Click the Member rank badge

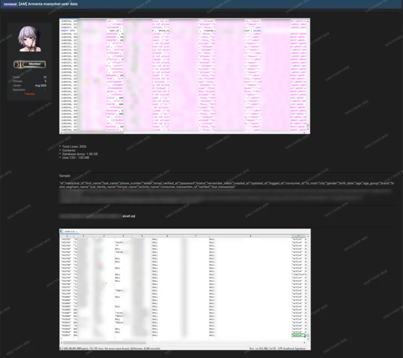[30, 64]
